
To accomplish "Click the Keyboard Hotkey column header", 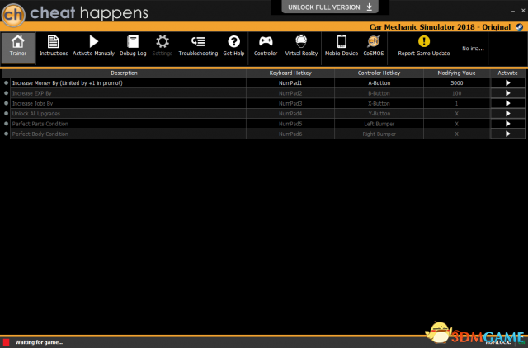I will click(290, 73).
